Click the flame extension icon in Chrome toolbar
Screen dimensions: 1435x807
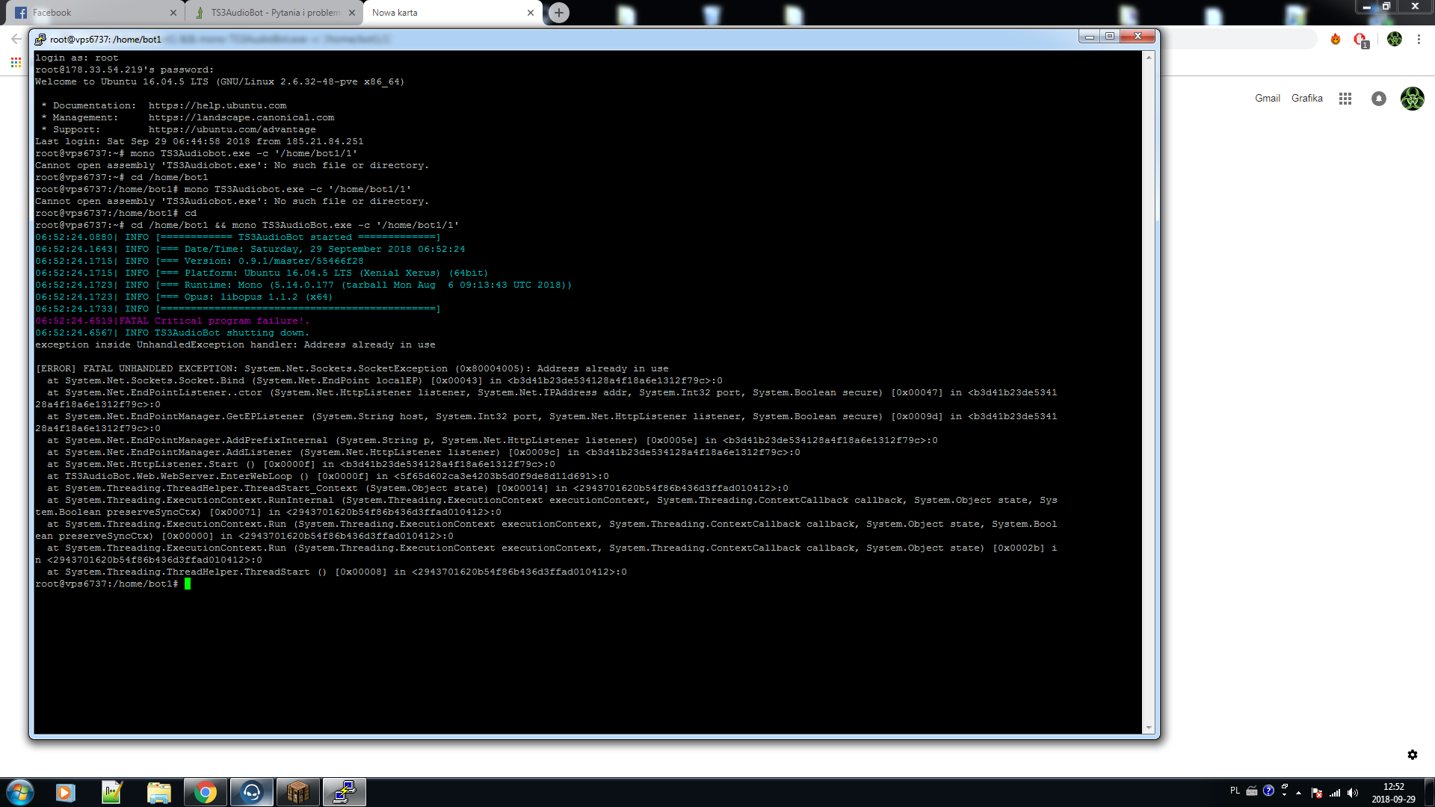[x=1336, y=39]
